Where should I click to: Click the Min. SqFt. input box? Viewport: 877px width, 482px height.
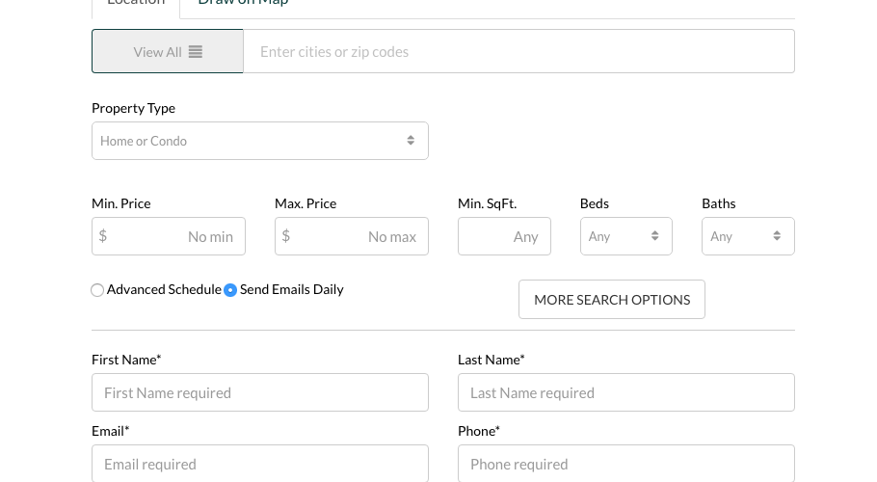click(x=504, y=236)
